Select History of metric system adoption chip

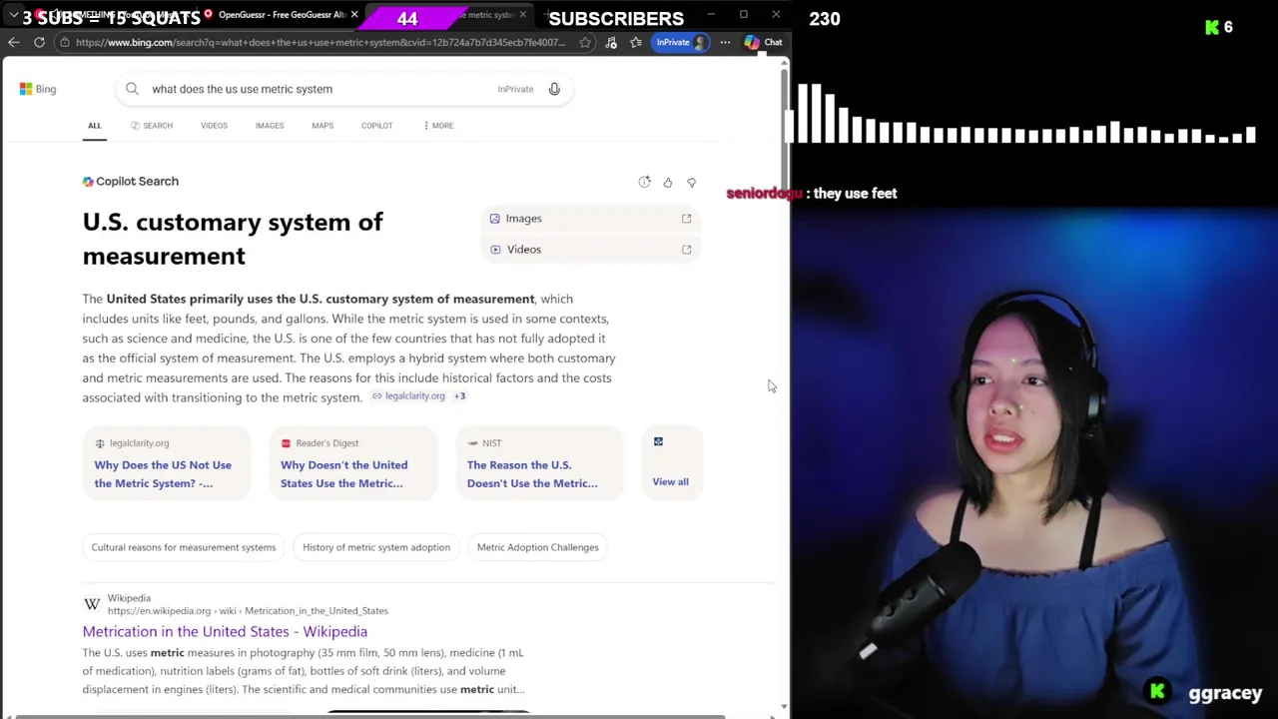click(x=376, y=547)
